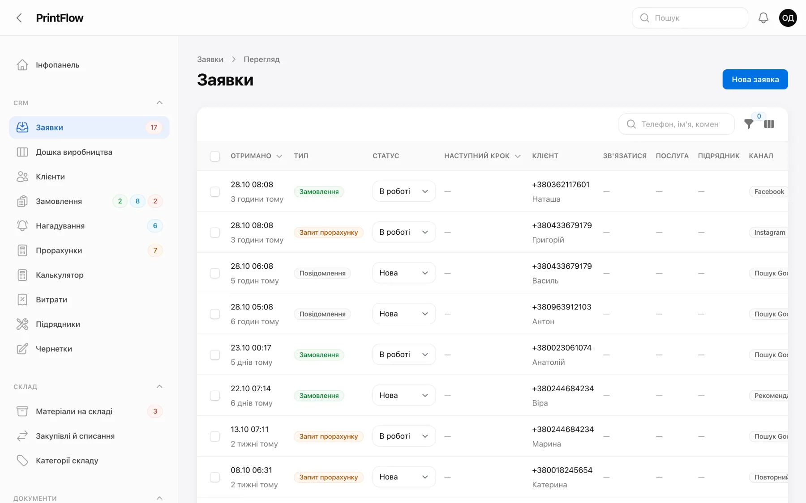Click phone number +380362117601

tap(561, 185)
